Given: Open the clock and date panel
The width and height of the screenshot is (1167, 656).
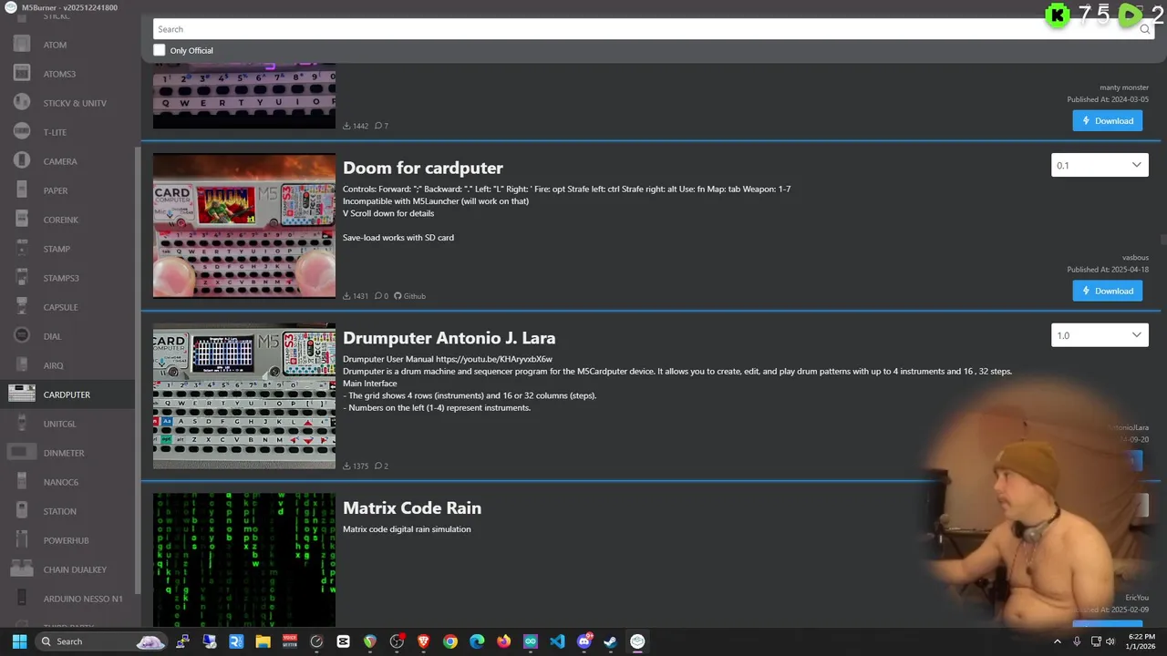Looking at the screenshot, I should (x=1141, y=641).
